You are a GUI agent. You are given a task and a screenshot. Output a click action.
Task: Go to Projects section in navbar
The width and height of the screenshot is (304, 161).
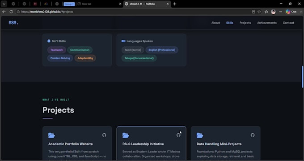(x=245, y=23)
